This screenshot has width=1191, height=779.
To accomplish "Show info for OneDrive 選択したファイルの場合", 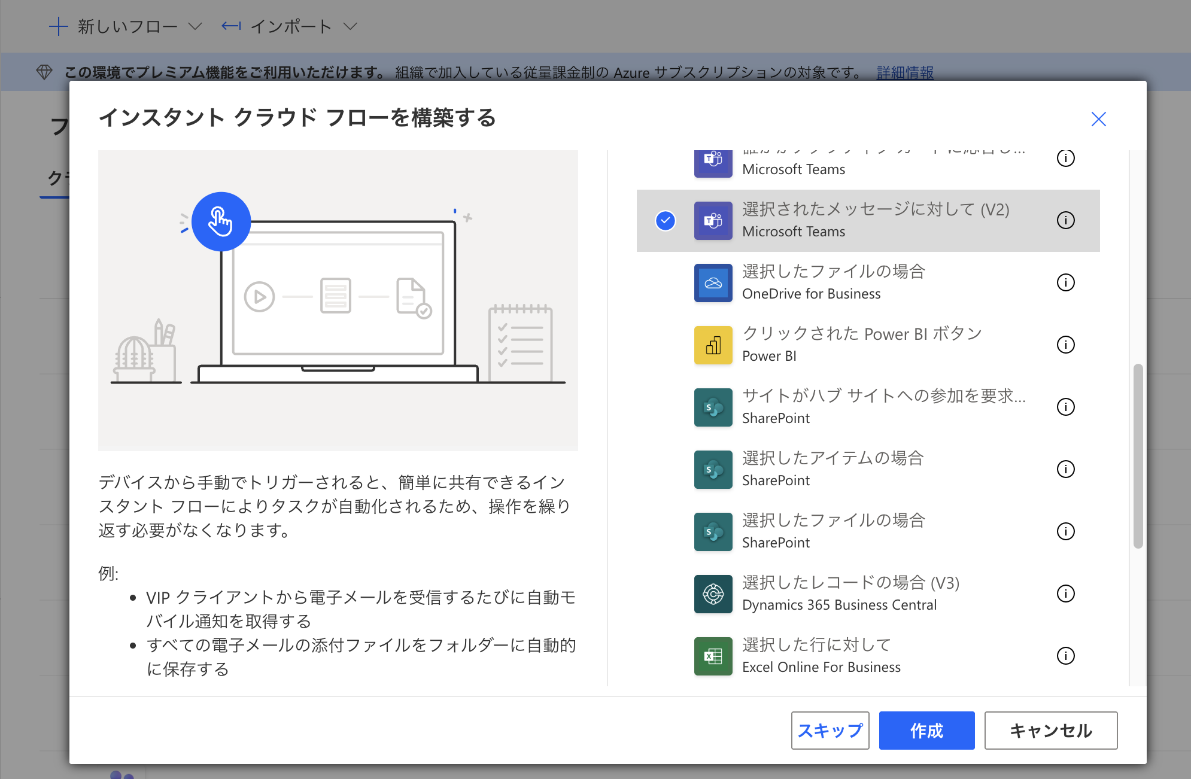I will 1065,282.
